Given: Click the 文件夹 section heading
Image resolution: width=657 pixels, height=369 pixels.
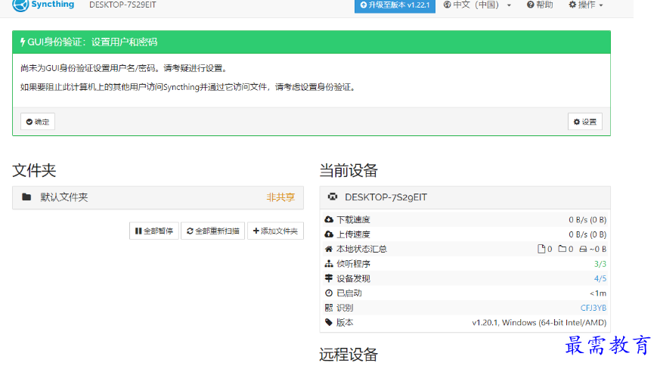Looking at the screenshot, I should tap(34, 170).
